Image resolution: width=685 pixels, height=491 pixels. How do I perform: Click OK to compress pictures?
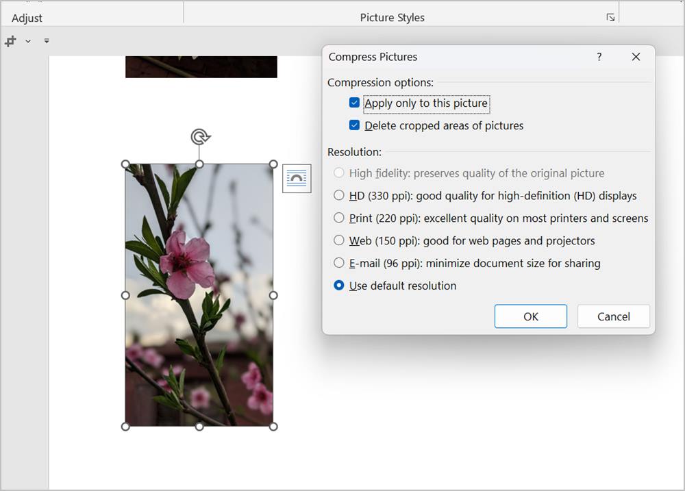(531, 316)
